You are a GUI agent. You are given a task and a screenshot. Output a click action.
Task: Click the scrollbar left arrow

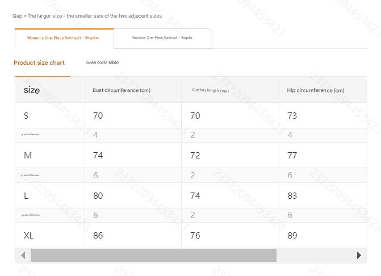tap(23, 256)
